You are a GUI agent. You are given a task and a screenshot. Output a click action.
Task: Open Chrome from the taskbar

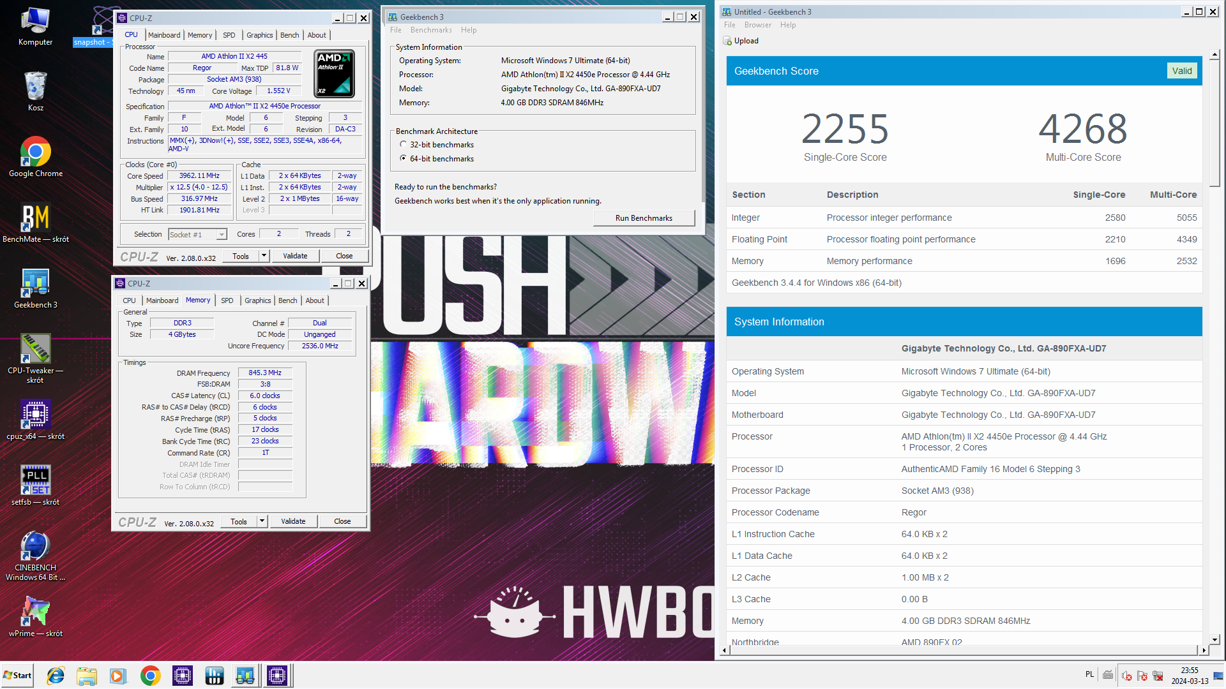pos(150,676)
